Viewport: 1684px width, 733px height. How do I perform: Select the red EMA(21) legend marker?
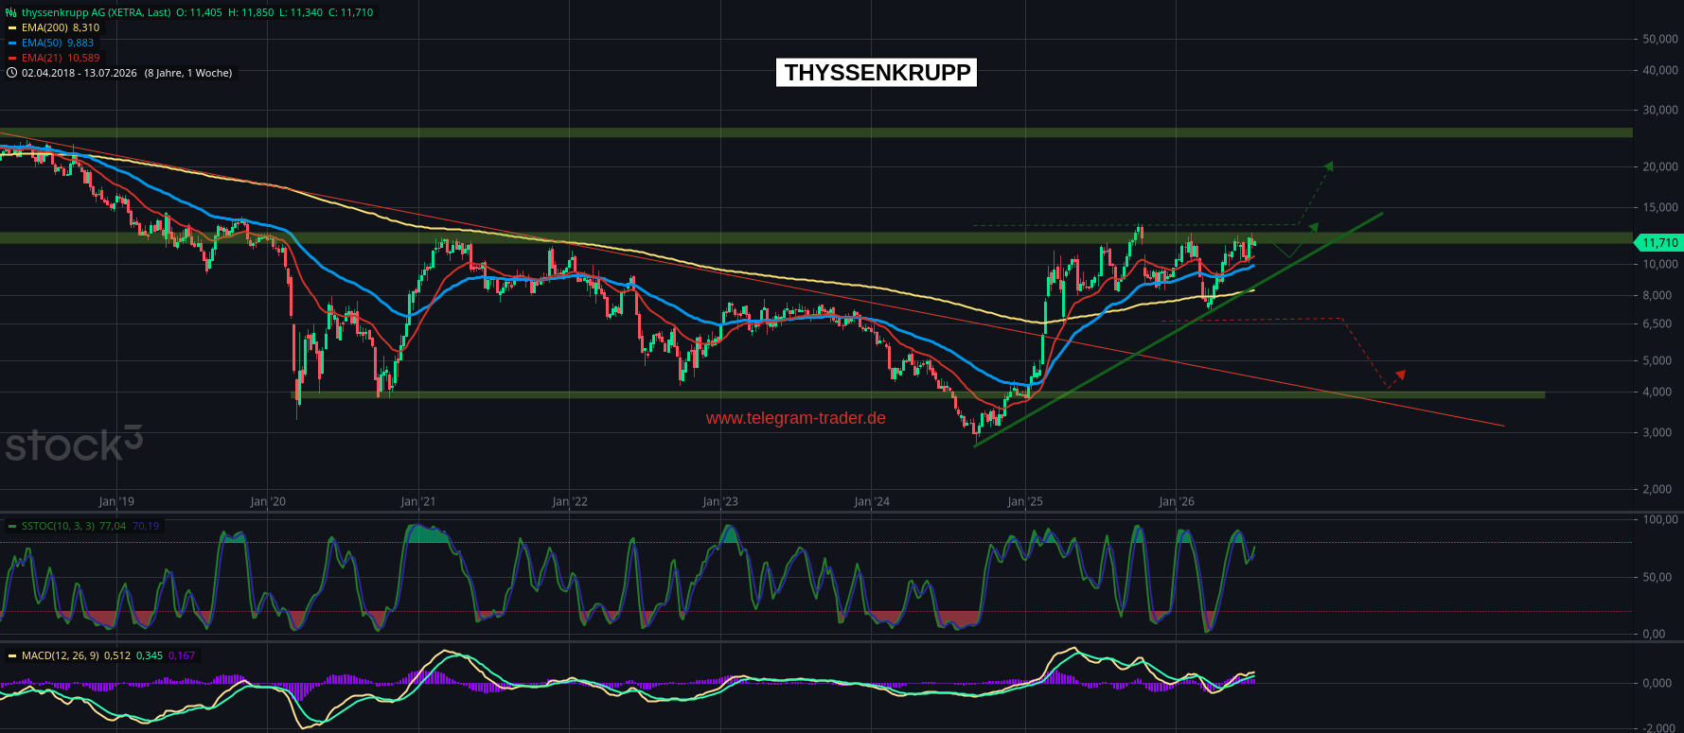pyautogui.click(x=11, y=58)
